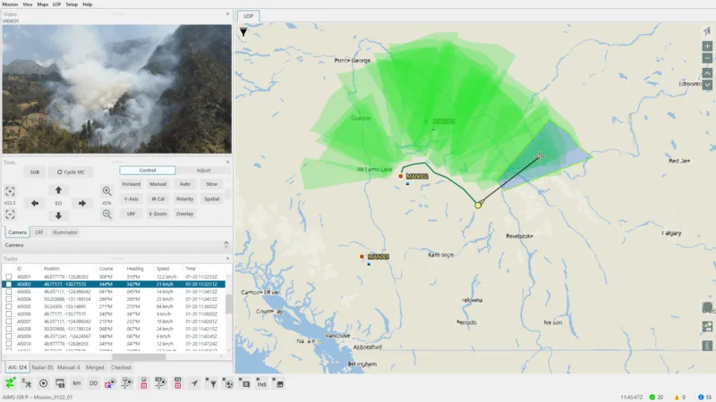This screenshot has height=402, width=716.
Task: Click the focus minus bracket icon
Action: (10, 214)
